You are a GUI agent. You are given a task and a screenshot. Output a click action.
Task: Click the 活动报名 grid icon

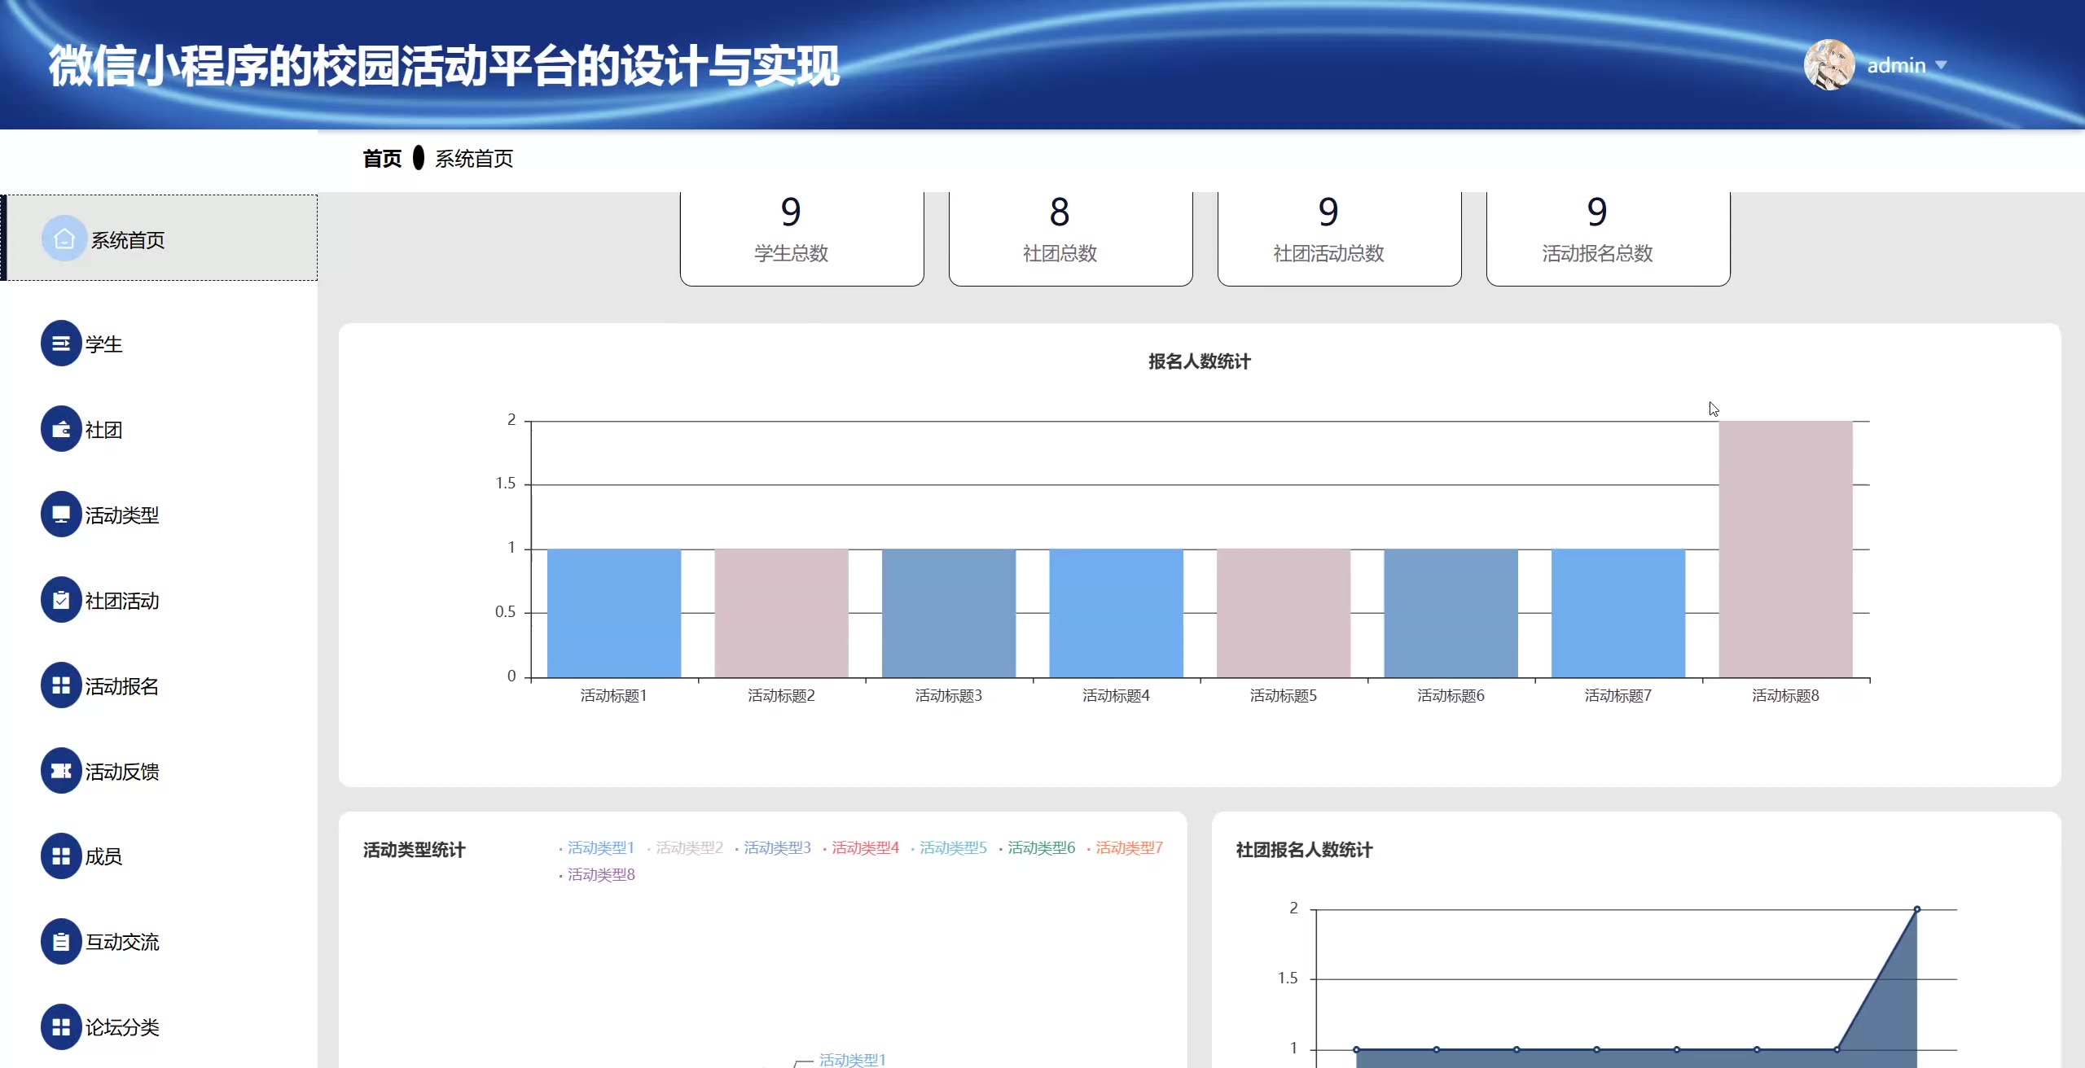click(x=61, y=685)
